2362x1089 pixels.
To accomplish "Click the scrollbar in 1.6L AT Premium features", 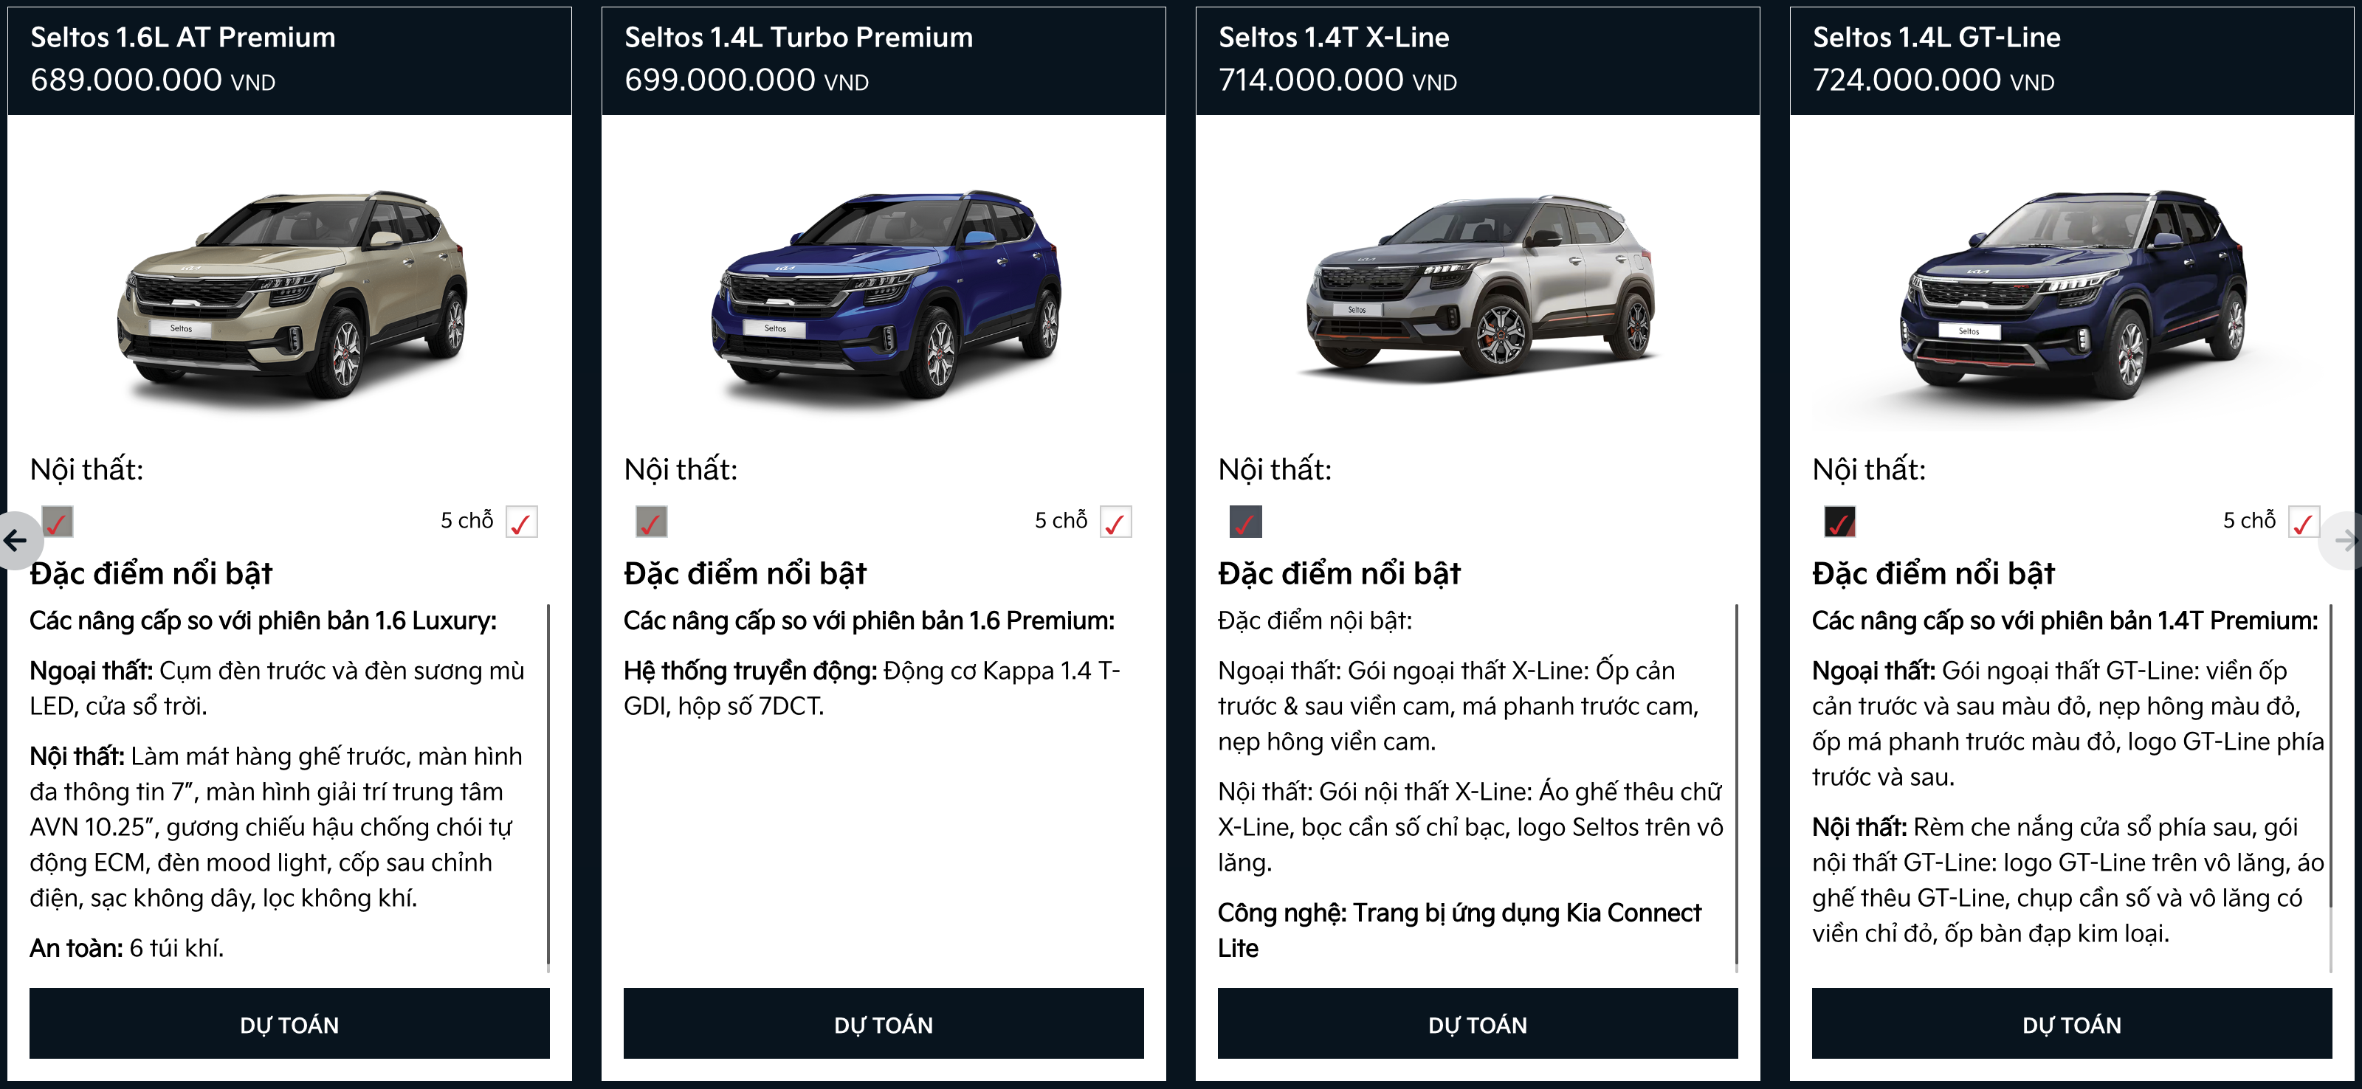I will click(x=548, y=786).
